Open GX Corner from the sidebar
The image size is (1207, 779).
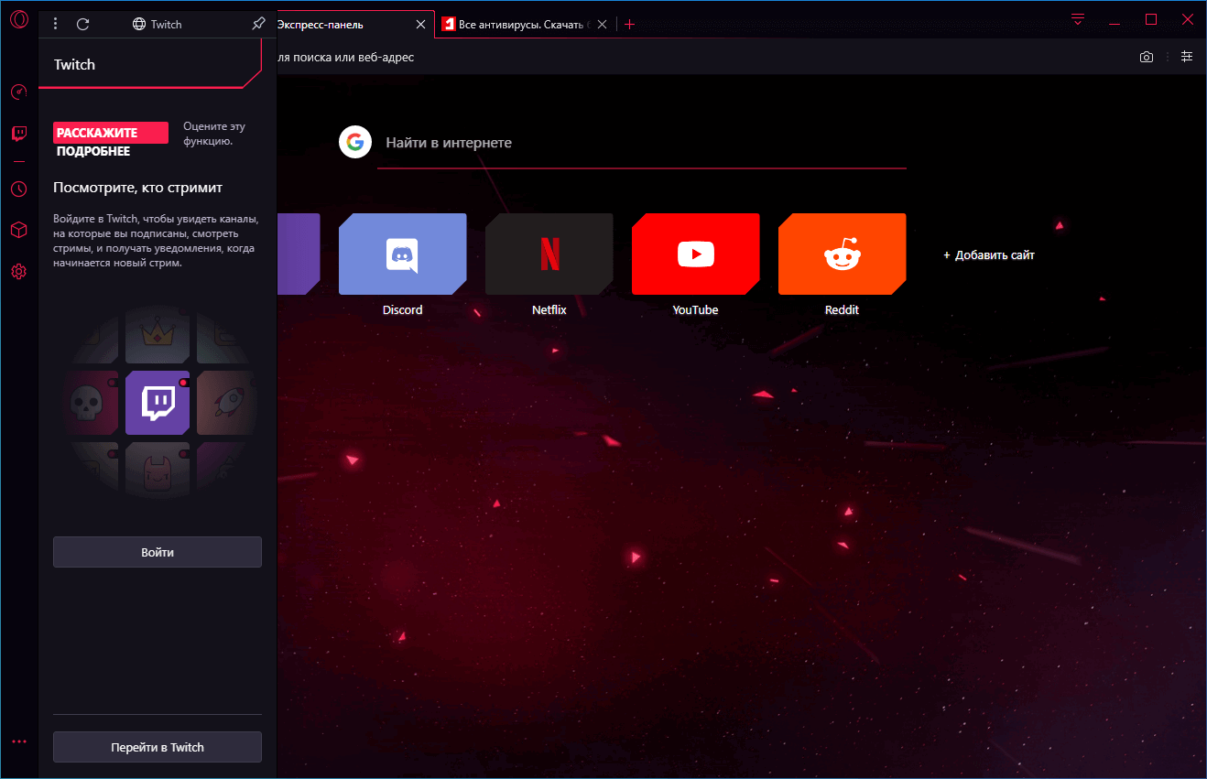point(19,92)
